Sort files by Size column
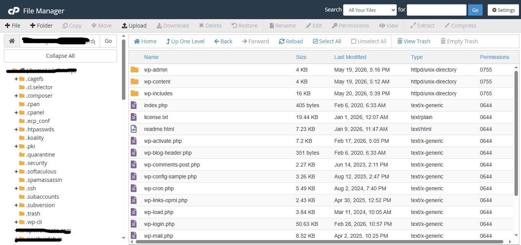 coord(301,57)
